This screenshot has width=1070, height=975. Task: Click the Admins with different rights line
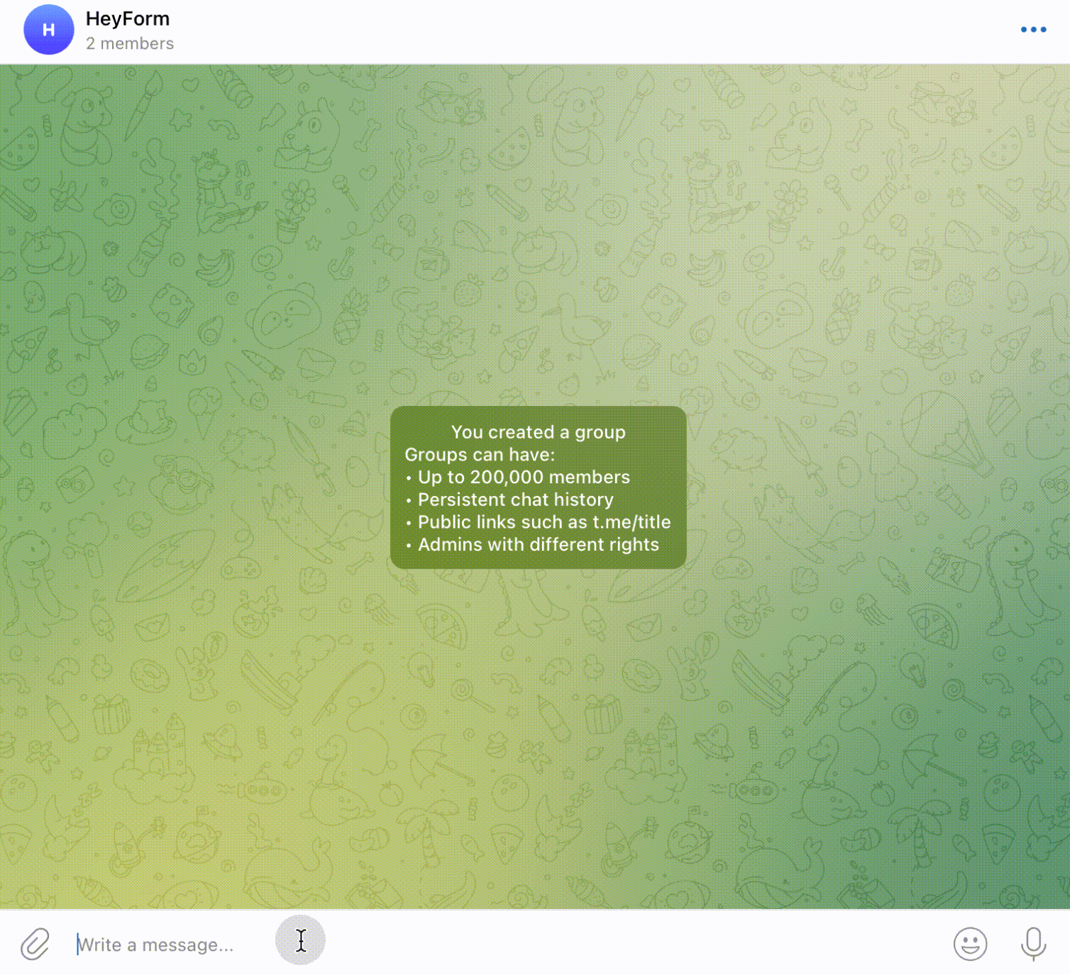532,544
